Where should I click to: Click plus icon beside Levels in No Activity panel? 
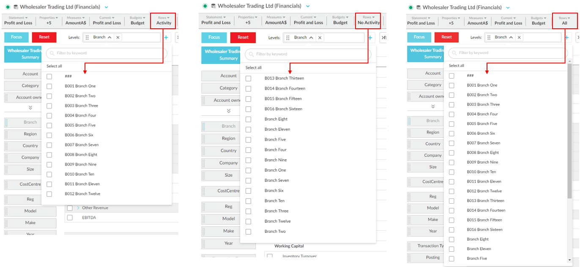[x=370, y=38]
